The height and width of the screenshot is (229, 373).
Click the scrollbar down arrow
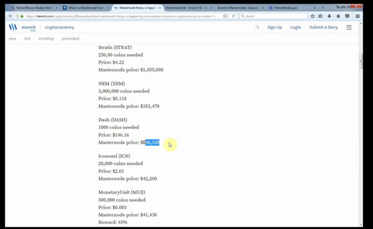pos(361,225)
